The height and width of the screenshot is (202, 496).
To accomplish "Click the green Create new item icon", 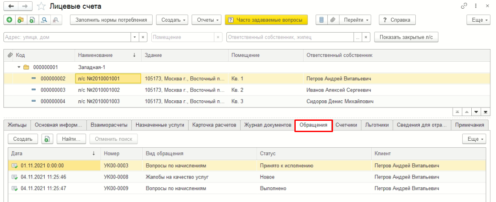I will [10, 20].
